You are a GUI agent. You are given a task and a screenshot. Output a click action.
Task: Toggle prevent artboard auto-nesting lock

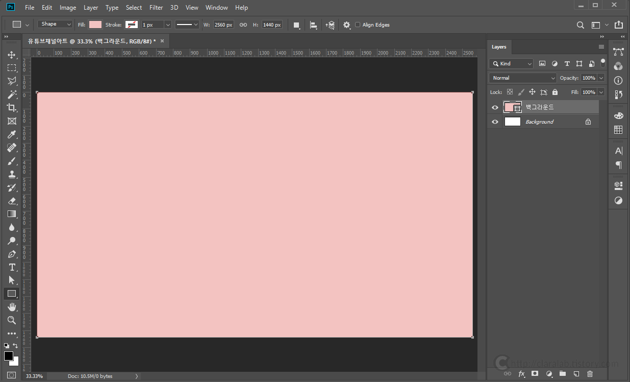pos(544,92)
